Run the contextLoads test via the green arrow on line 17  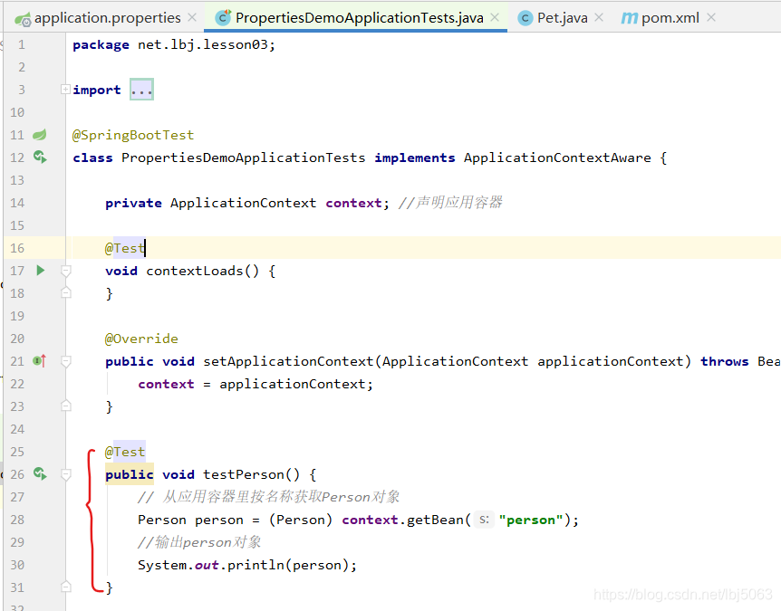41,270
